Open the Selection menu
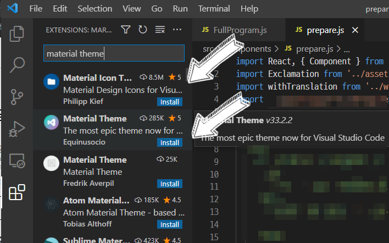The image size is (389, 243). pos(95,9)
